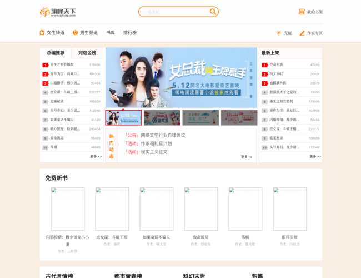Open 女生频道 from navigation
Viewport: 361px width, 278px height.
[x=56, y=33]
